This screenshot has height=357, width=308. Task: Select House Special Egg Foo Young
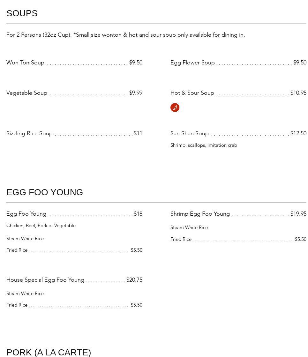(x=45, y=280)
